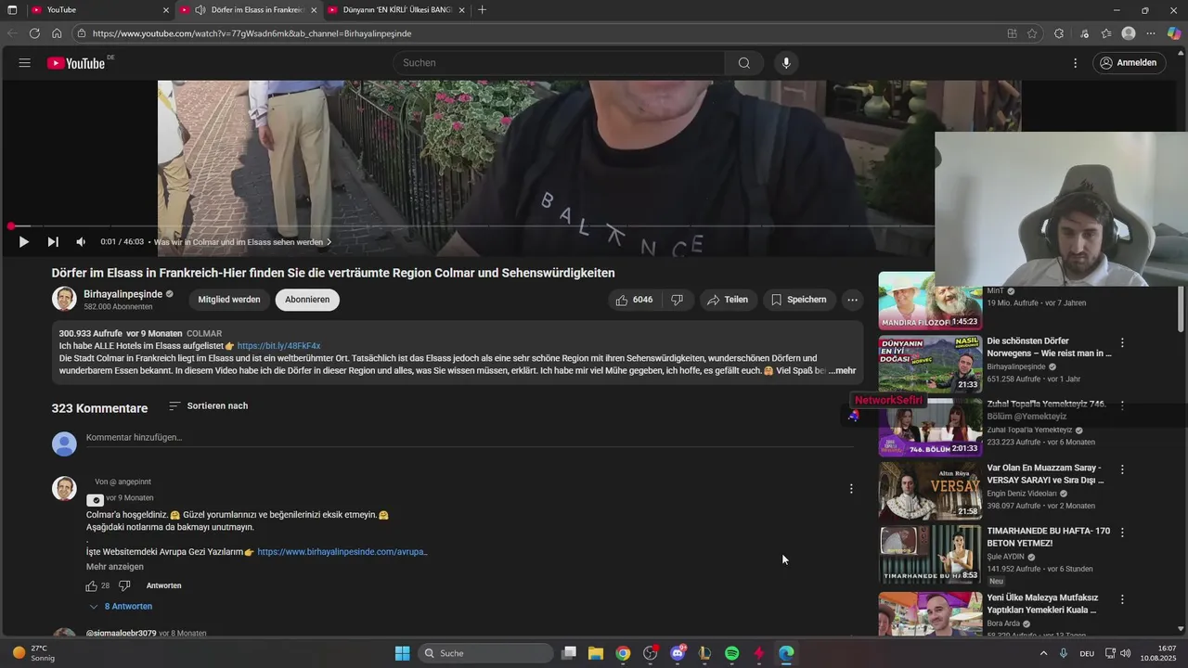Viewport: 1188px width, 668px height.
Task: Save the video with Speichern
Action: tap(798, 300)
